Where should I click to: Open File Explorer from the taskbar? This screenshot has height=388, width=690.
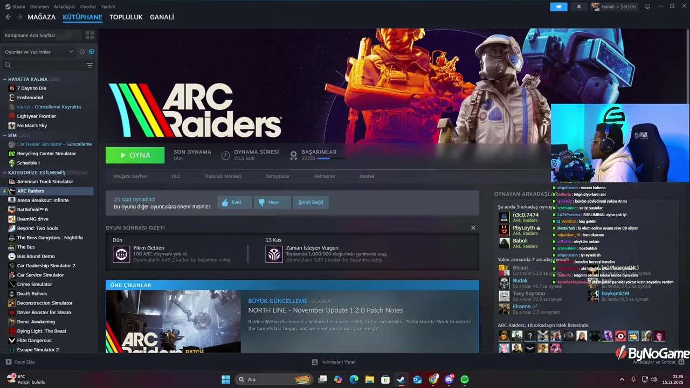coord(370,379)
